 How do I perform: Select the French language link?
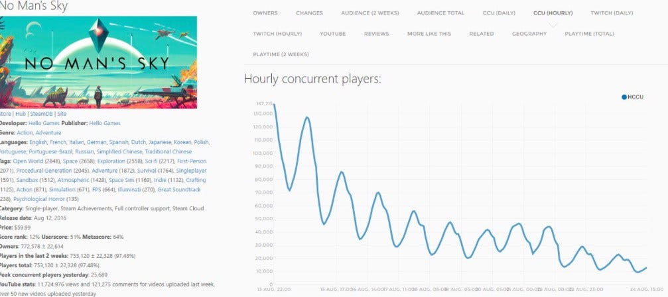pos(58,142)
